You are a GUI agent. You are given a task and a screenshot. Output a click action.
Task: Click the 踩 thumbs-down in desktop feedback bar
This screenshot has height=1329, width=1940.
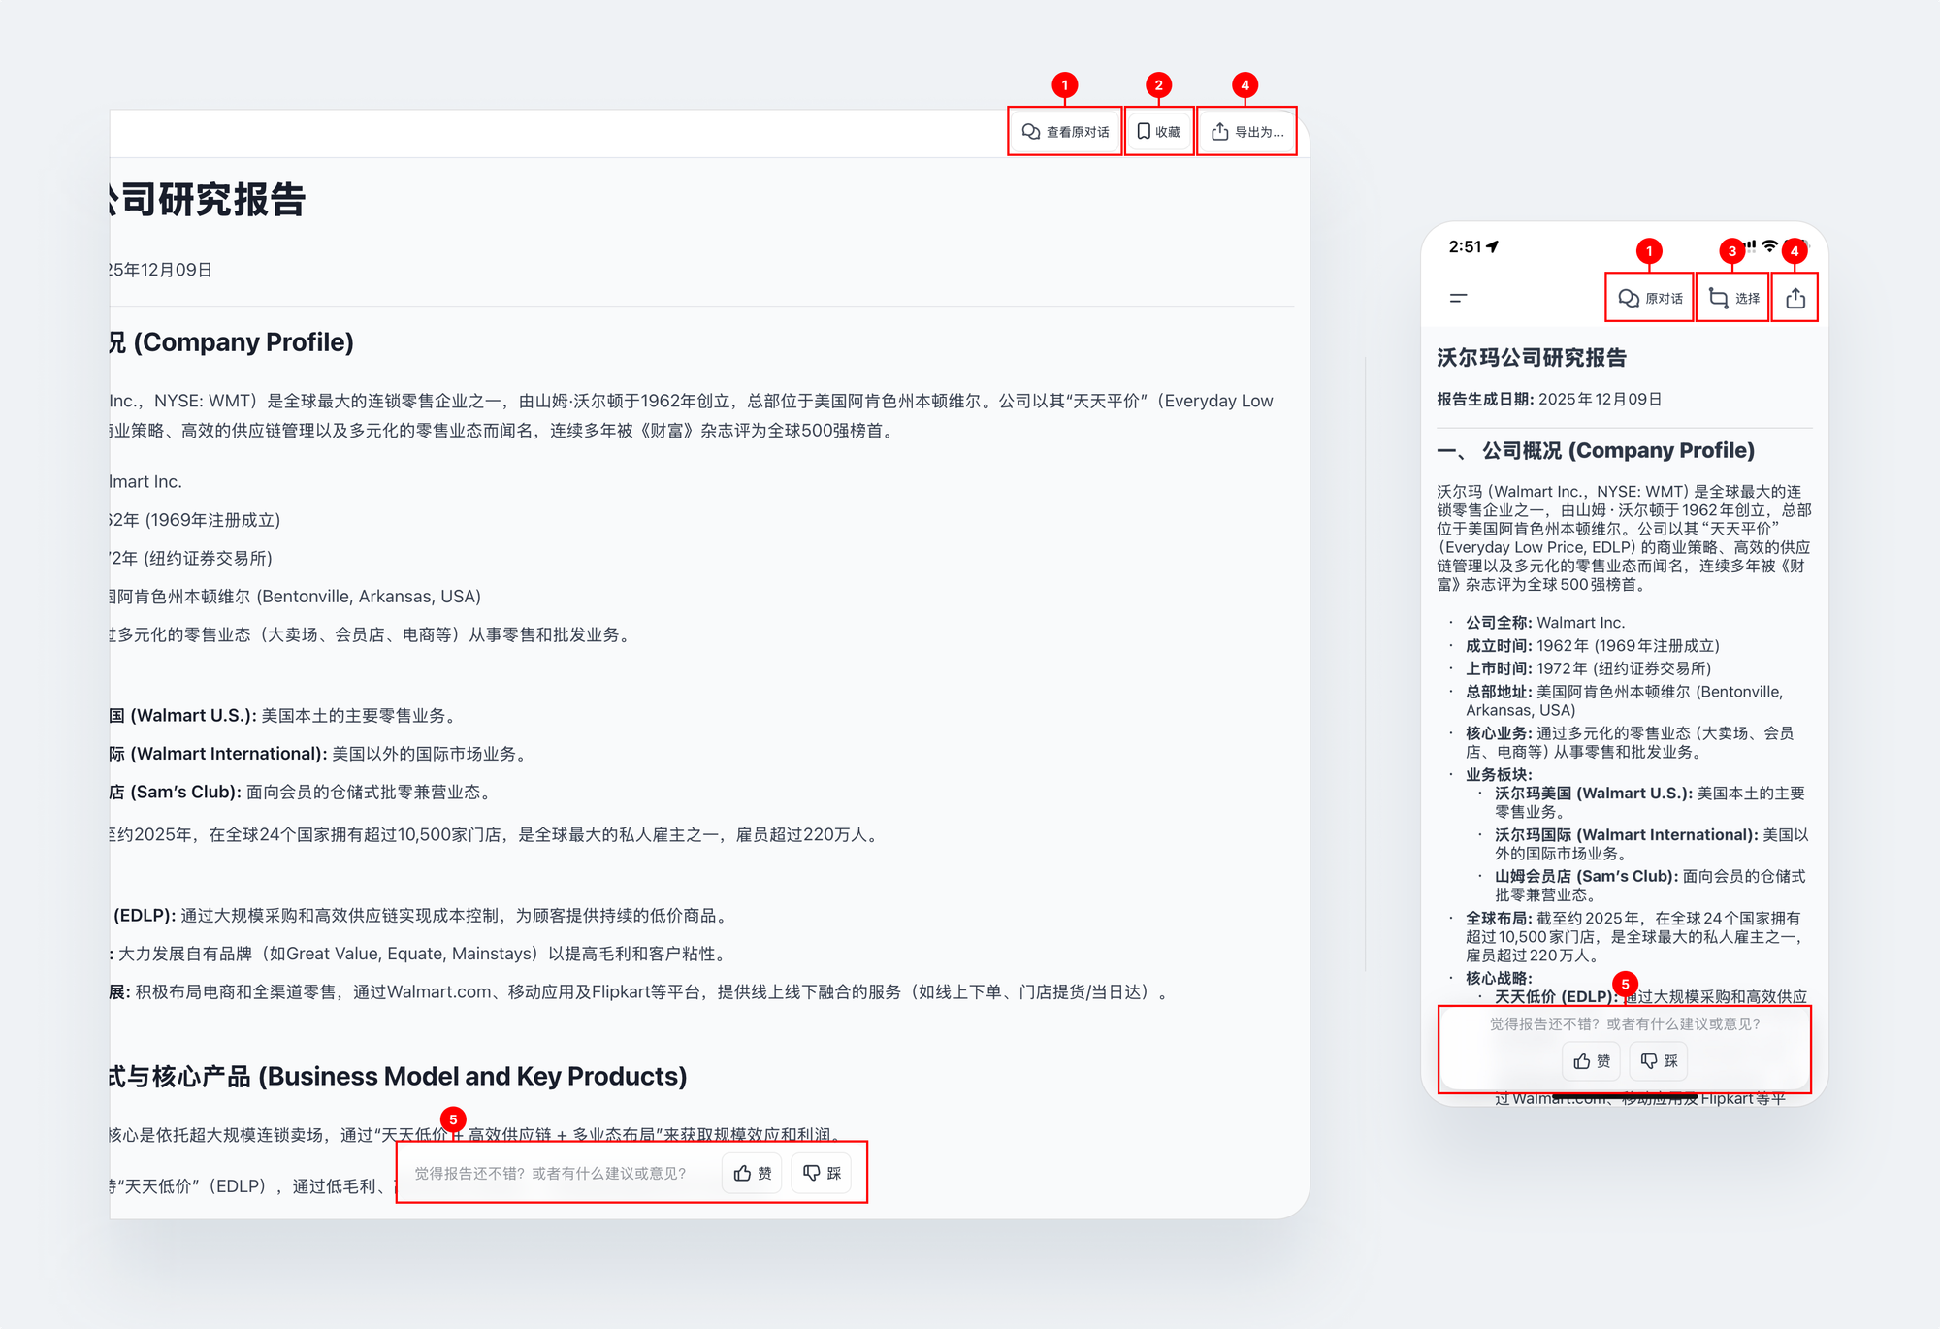tap(822, 1174)
